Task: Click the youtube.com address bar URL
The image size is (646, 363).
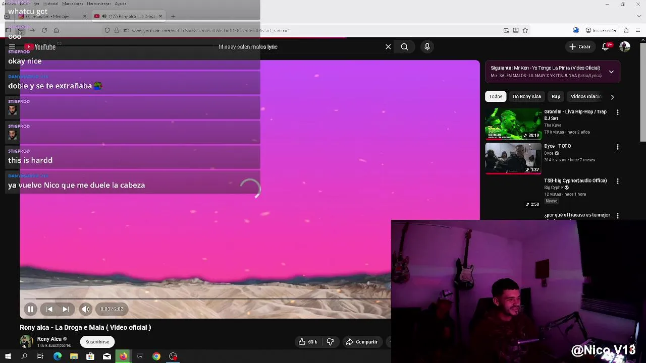Action: tap(210, 31)
